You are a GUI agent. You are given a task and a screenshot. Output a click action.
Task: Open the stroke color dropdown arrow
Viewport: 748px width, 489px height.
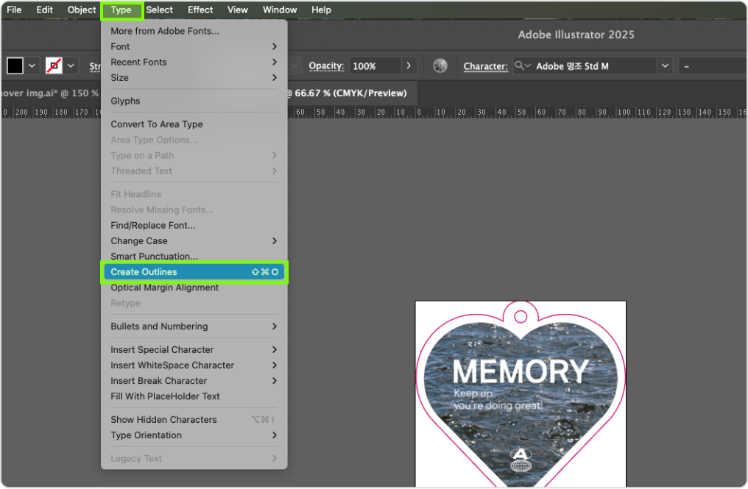pos(71,66)
